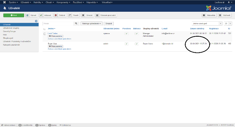The height and width of the screenshot is (127, 235).
Task: Click into the Hledat search field
Action: (x=58, y=23)
